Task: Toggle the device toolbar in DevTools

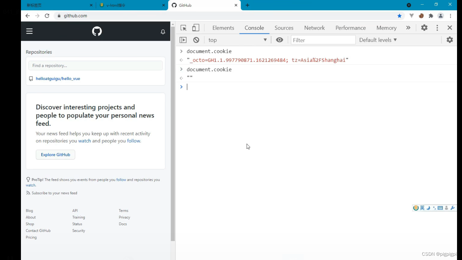Action: click(x=196, y=28)
